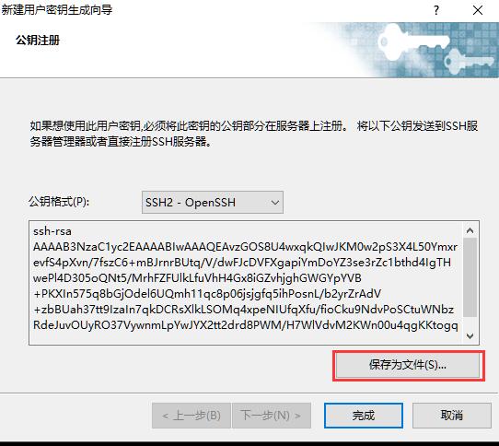Click the down arrow of key text scrollbar
This screenshot has height=446, width=499.
(x=470, y=335)
